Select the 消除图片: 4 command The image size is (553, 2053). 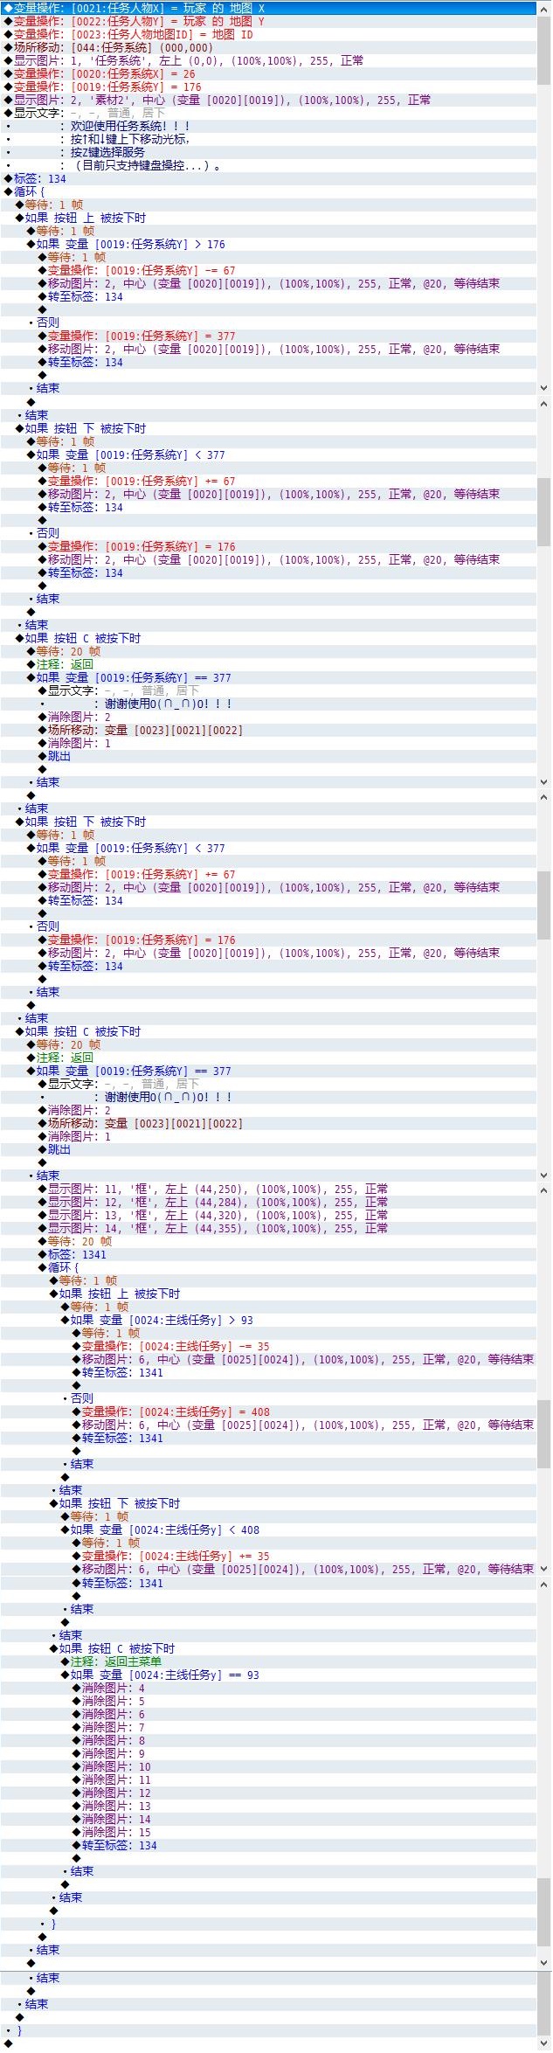click(x=268, y=1688)
